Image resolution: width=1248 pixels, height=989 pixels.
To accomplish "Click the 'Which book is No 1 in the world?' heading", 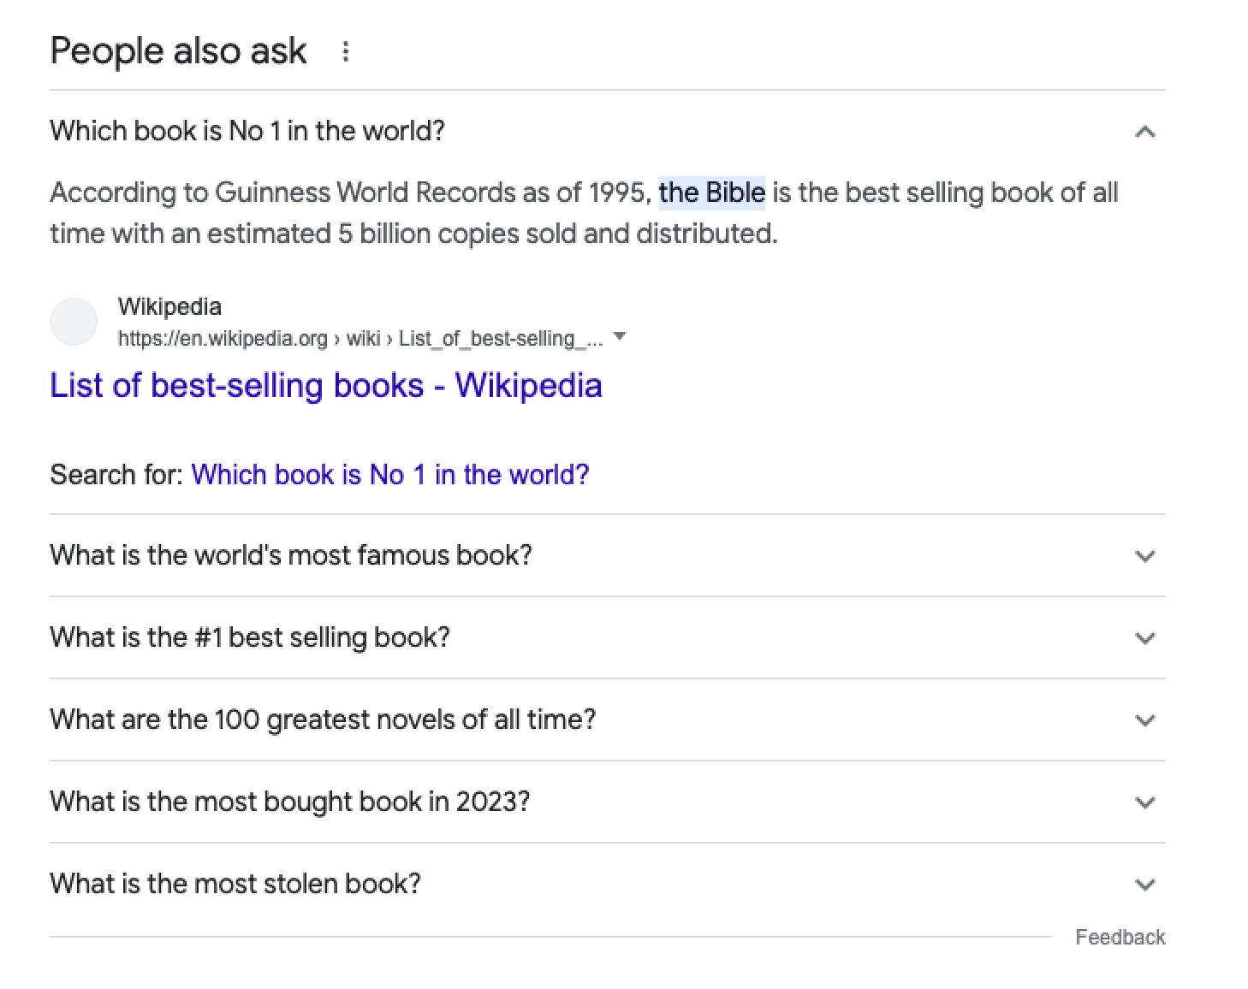I will 247,131.
